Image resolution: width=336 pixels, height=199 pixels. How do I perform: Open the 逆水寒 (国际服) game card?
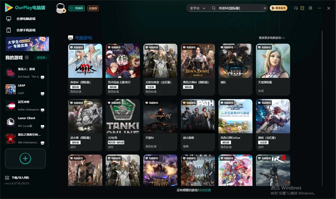coord(85,125)
